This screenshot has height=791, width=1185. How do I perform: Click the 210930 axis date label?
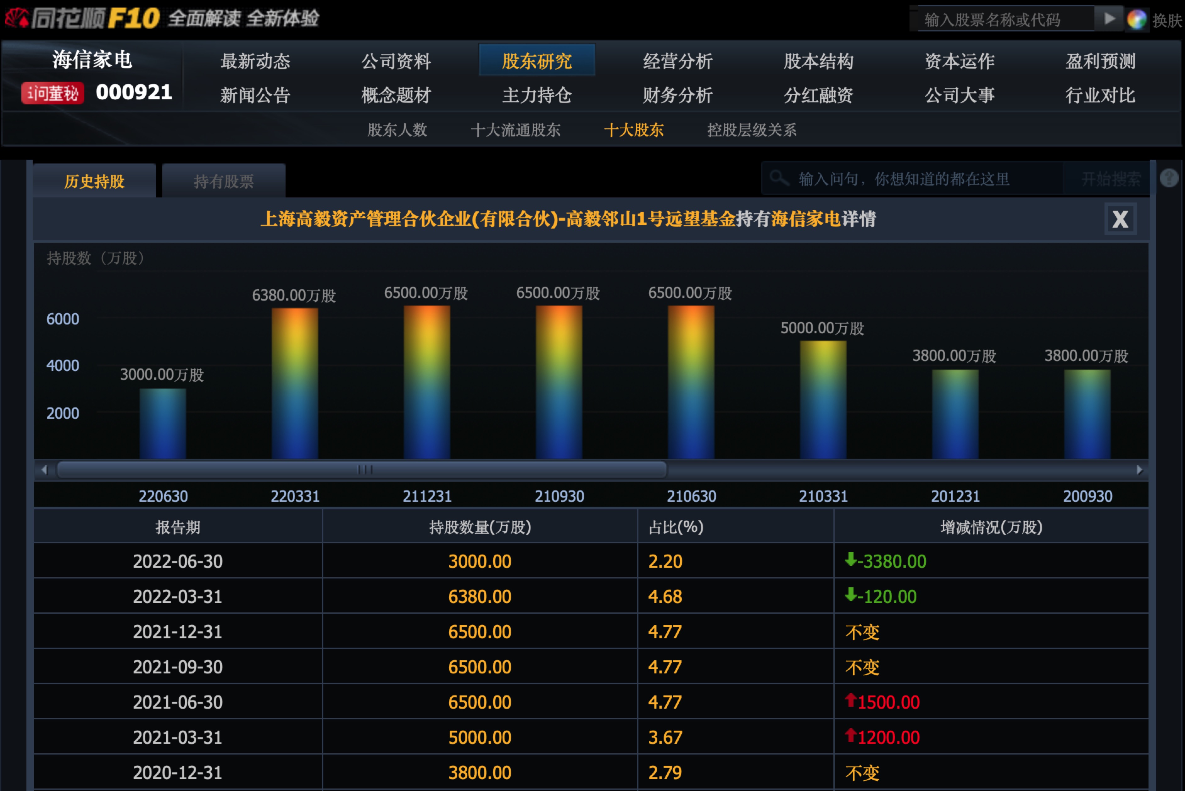(559, 496)
